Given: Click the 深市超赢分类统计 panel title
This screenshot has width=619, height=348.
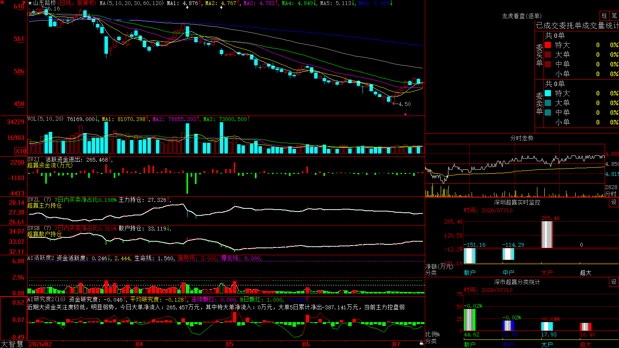Looking at the screenshot, I should point(517,282).
